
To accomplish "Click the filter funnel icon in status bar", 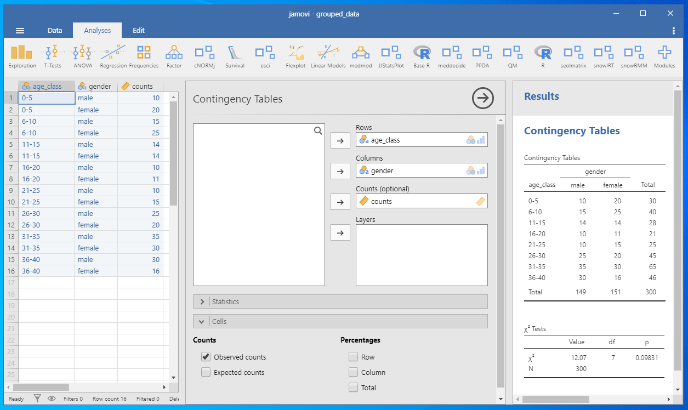I will click(x=37, y=398).
